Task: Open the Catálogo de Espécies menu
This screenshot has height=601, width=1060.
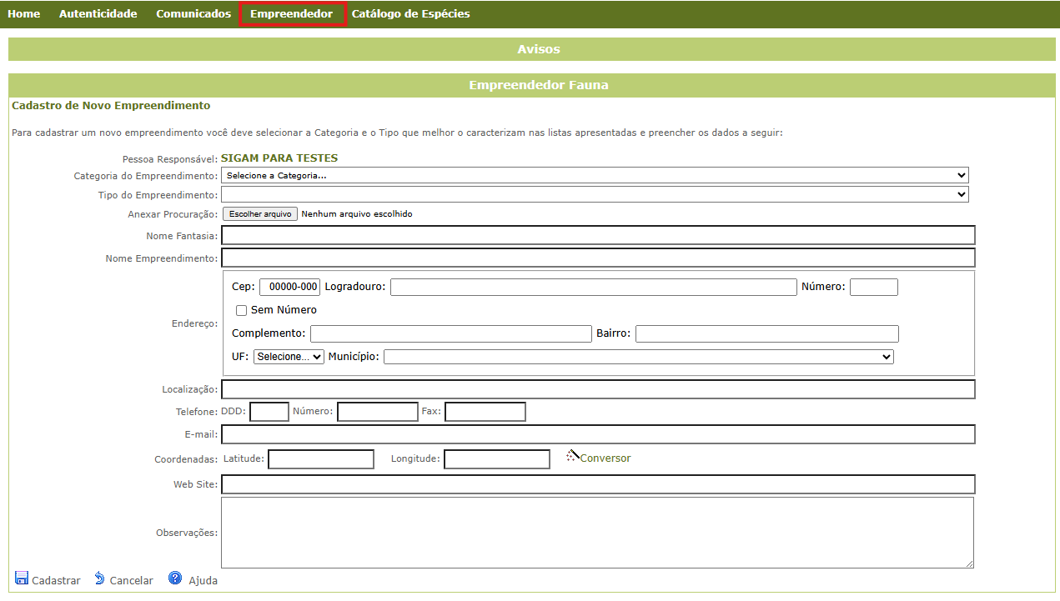Action: point(410,14)
